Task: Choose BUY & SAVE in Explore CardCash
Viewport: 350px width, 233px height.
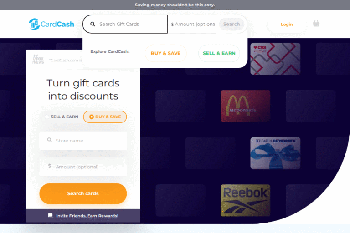Action: point(165,53)
